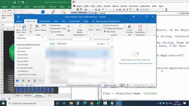The width and height of the screenshot is (189, 106).
Task: Click the Pesquisar Caixa de Correio Atual field
Action: point(70,39)
